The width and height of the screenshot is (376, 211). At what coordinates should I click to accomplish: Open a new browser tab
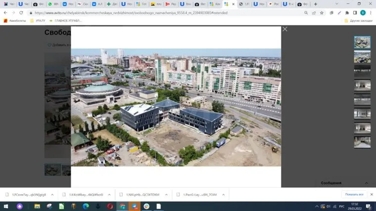click(x=316, y=4)
